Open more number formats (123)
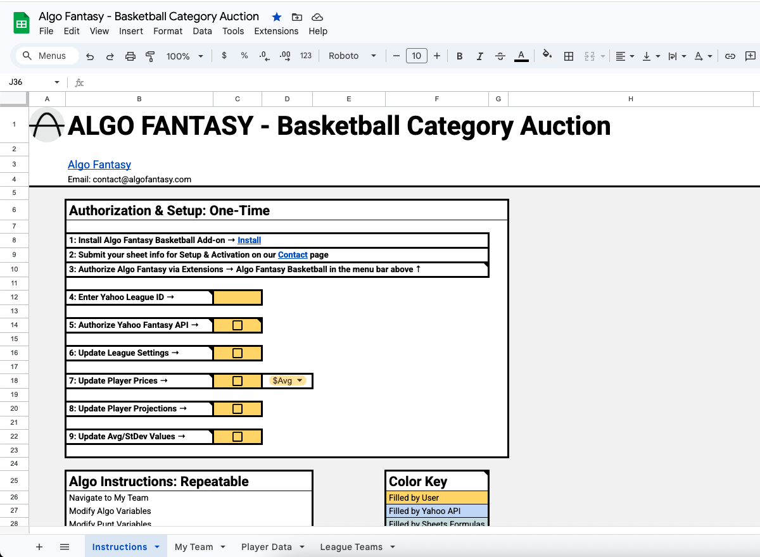 tap(306, 56)
